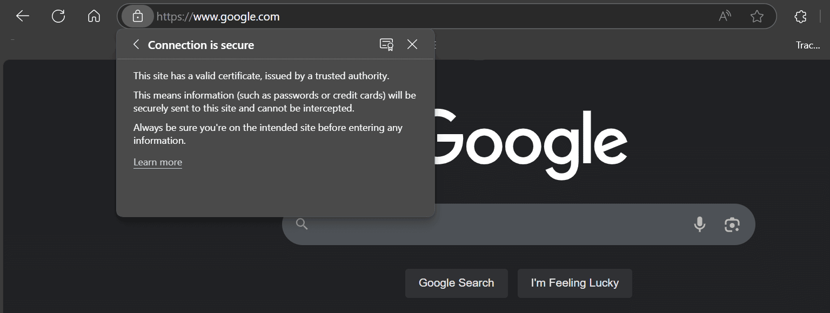Click the Google Search button
Screen dimensions: 830x313
pyautogui.click(x=456, y=282)
